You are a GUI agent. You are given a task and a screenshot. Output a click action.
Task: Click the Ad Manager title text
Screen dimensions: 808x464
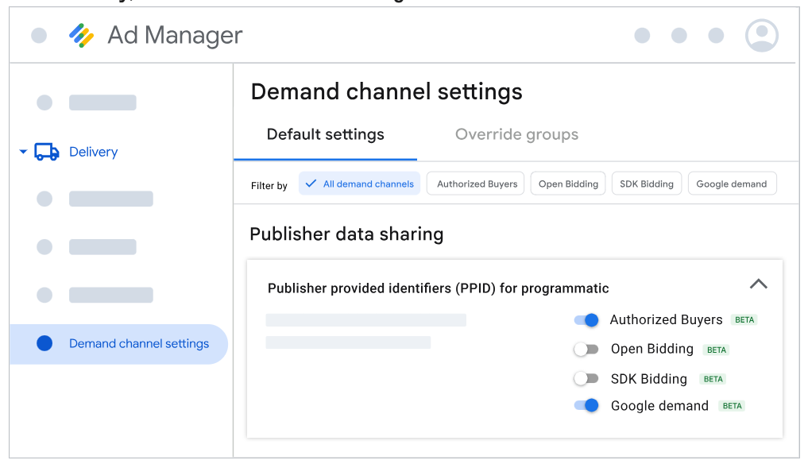coord(176,36)
